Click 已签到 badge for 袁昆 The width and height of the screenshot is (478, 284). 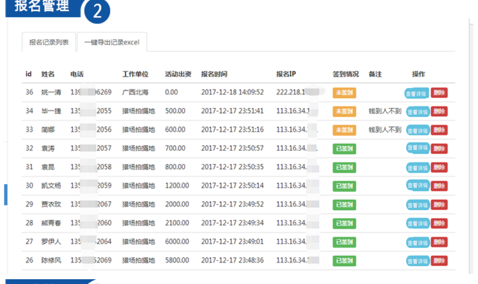point(344,167)
